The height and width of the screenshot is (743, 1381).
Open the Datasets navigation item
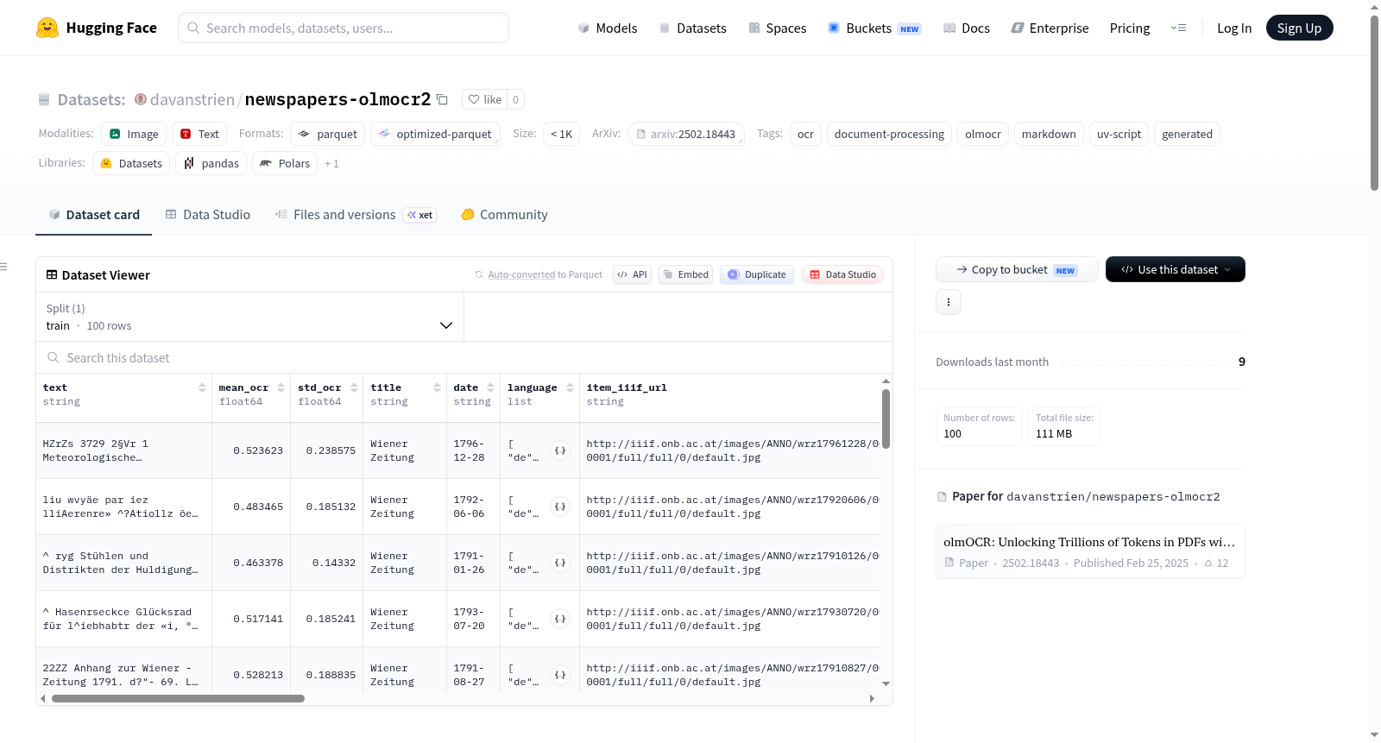tap(693, 28)
